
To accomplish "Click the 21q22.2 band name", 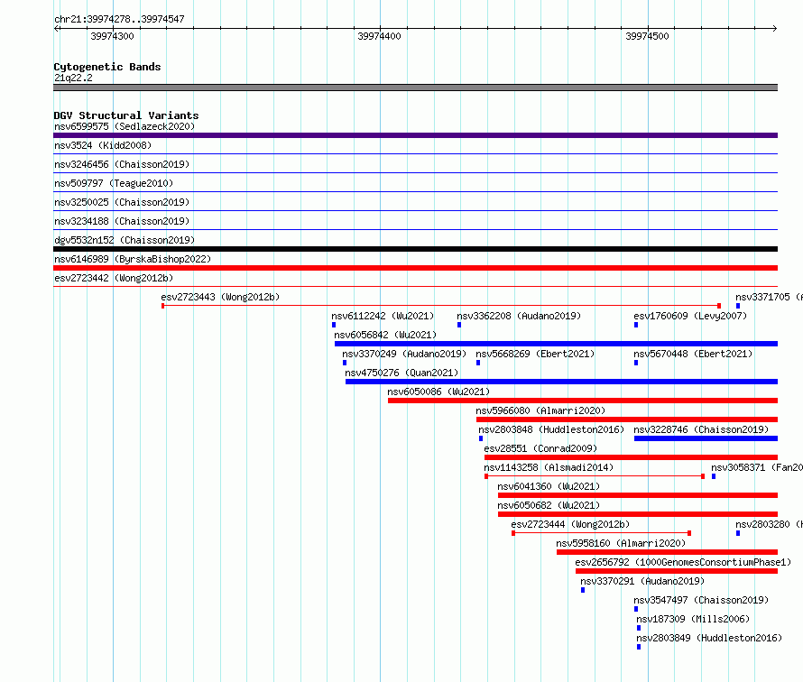I will click(x=73, y=78).
